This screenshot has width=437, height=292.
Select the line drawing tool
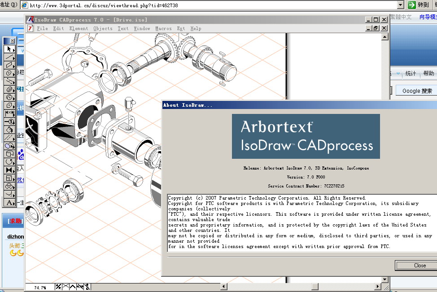point(9,57)
